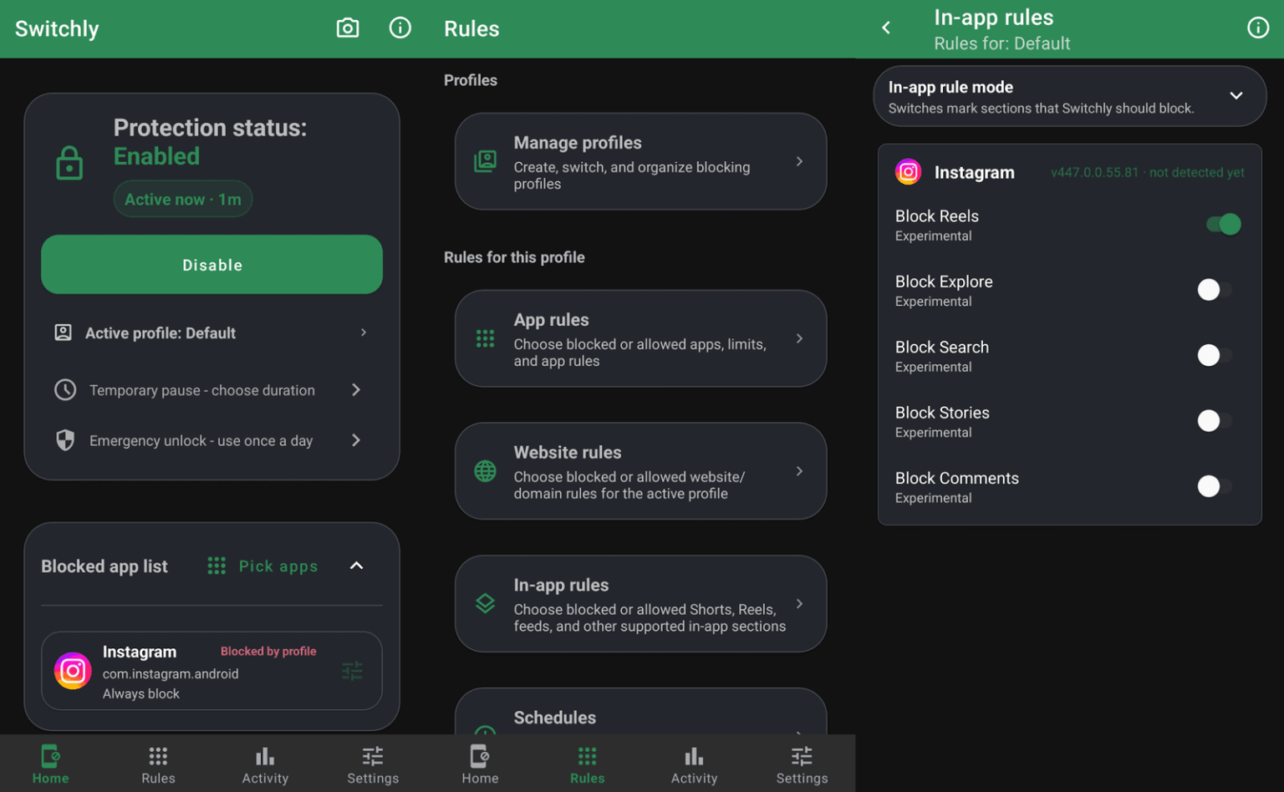This screenshot has height=792, width=1284.
Task: Click info icon on In-app rules header
Action: click(1258, 28)
